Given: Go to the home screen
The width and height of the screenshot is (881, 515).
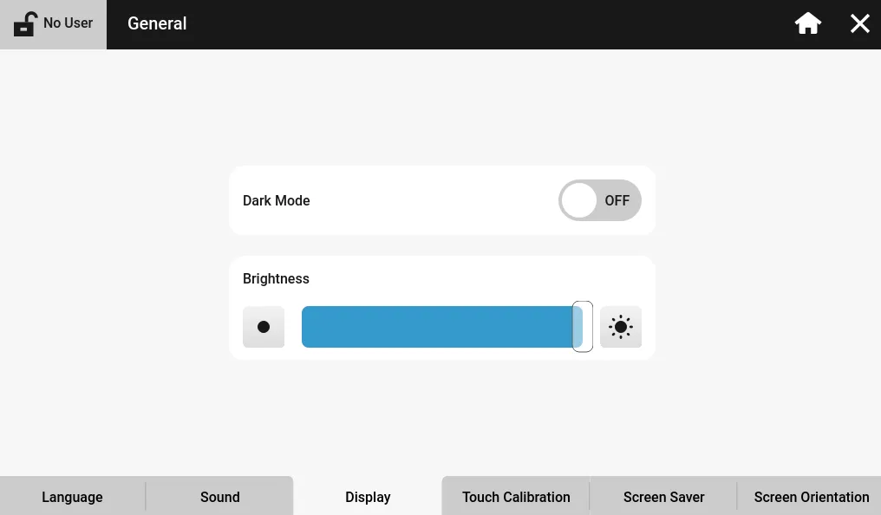Looking at the screenshot, I should point(808,23).
